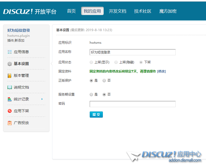Enable 服务期设置 by selecting 是
This screenshot has height=167, width=206.
[x=91, y=95]
